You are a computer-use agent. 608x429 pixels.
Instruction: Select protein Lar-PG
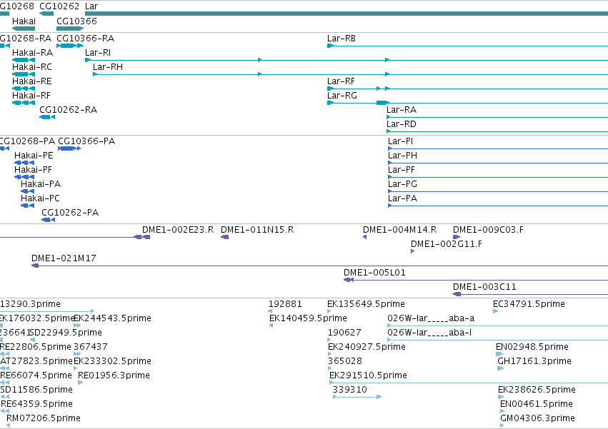(x=402, y=184)
